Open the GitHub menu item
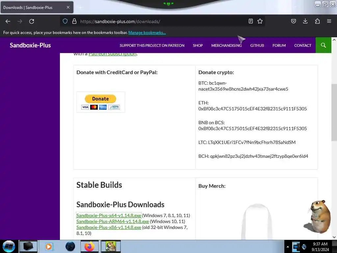337x253 pixels. (x=257, y=45)
